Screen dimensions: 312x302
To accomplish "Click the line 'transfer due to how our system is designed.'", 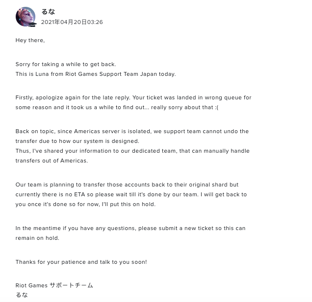I will (x=78, y=141).
